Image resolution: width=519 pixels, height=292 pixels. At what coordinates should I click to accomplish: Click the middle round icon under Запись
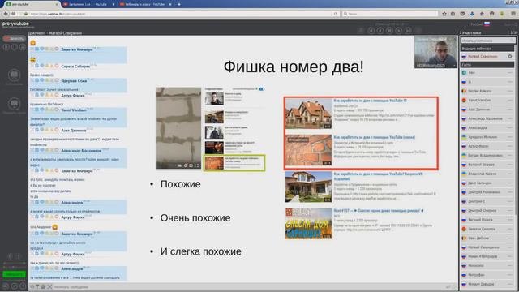point(15,47)
